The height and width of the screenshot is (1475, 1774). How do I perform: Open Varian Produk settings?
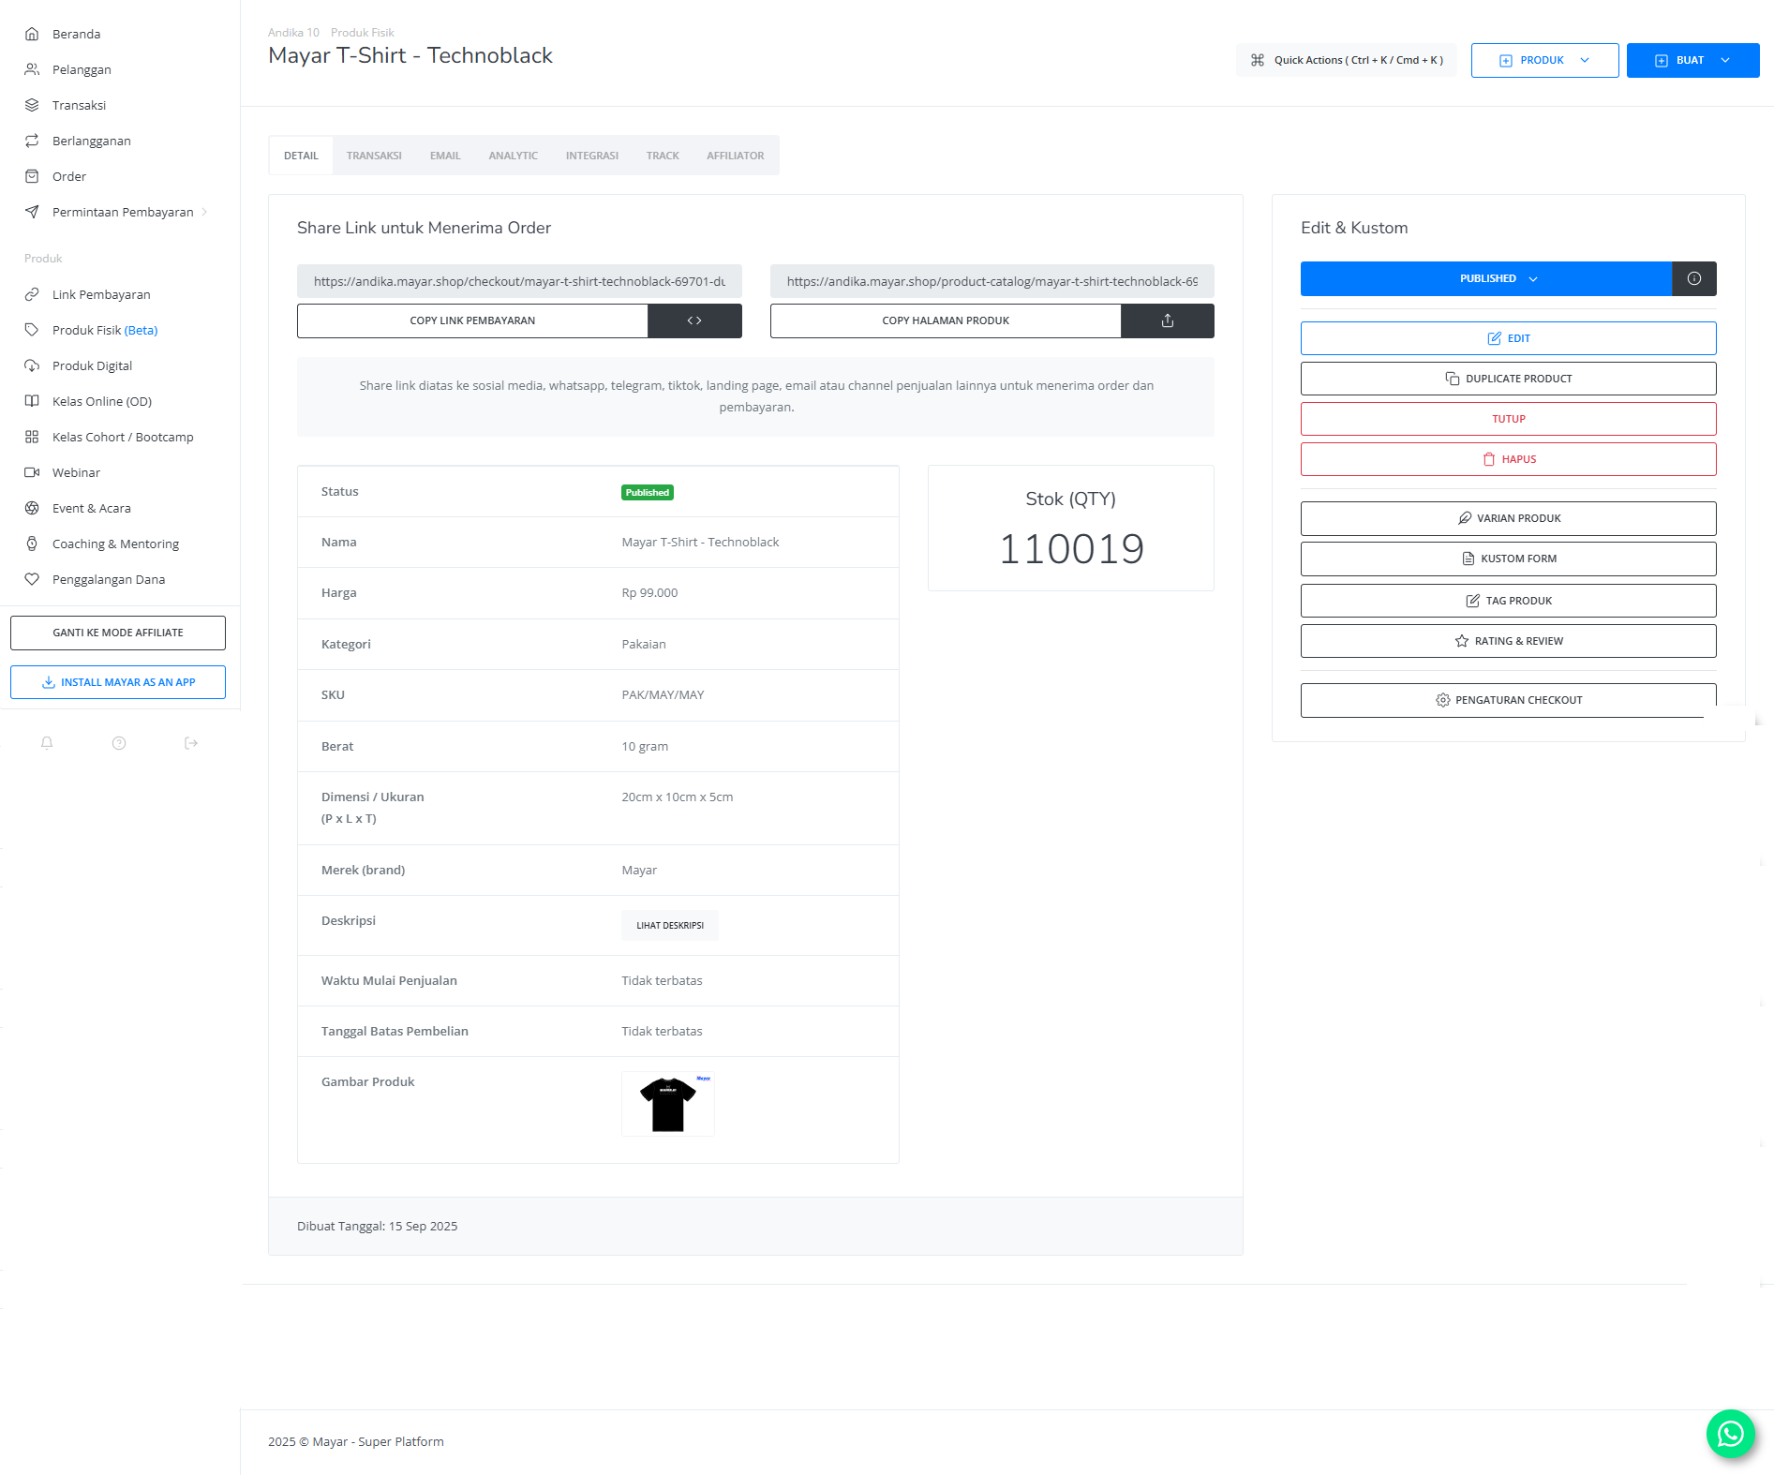pos(1508,518)
